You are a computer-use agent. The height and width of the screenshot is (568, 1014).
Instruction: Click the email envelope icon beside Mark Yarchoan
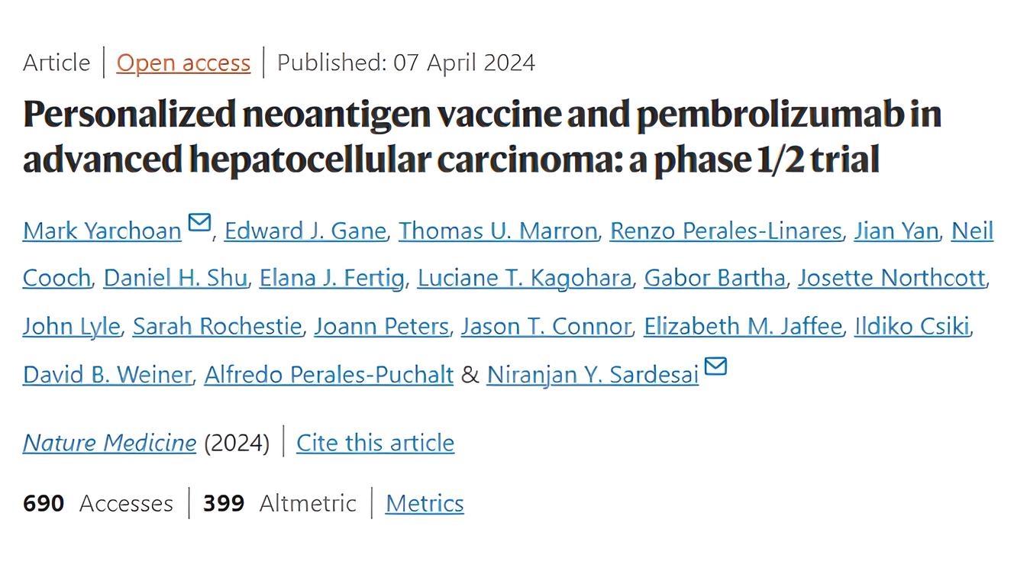199,222
